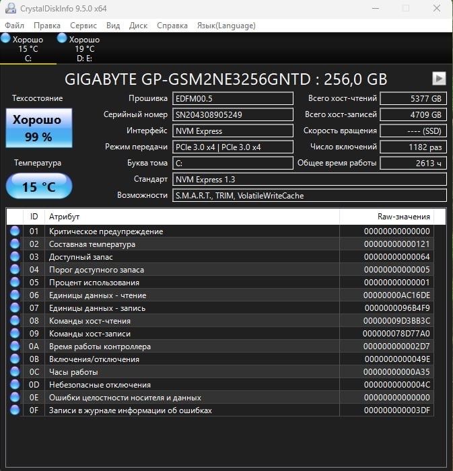Click the features field S.M.A.R.T., TRIM
The image size is (453, 471).
point(310,196)
